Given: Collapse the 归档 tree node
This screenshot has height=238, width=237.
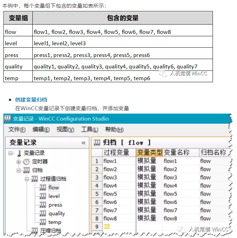Looking at the screenshot, I should (19, 170).
